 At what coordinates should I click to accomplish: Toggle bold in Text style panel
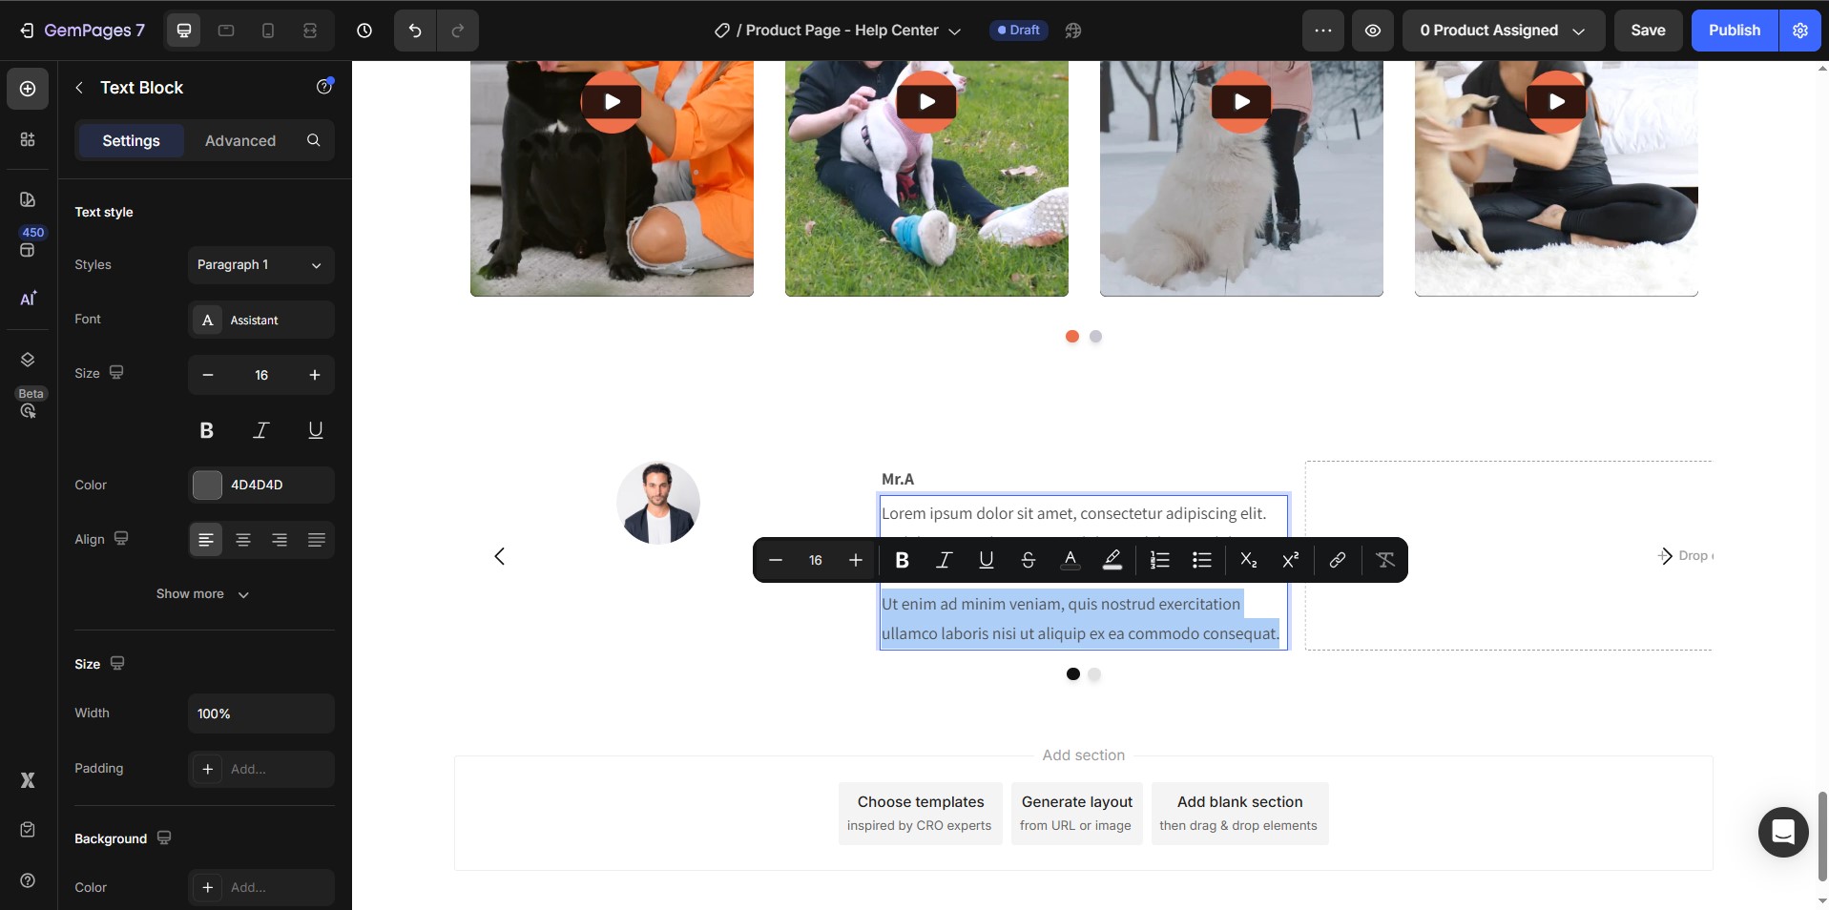[206, 430]
